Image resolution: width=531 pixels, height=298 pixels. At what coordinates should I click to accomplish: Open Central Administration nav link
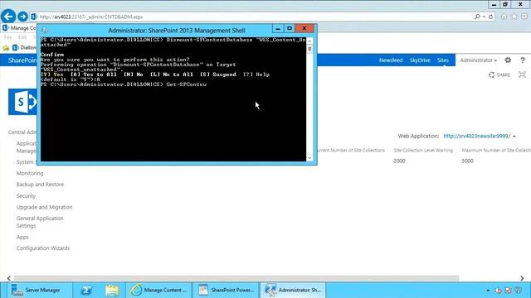(x=22, y=132)
